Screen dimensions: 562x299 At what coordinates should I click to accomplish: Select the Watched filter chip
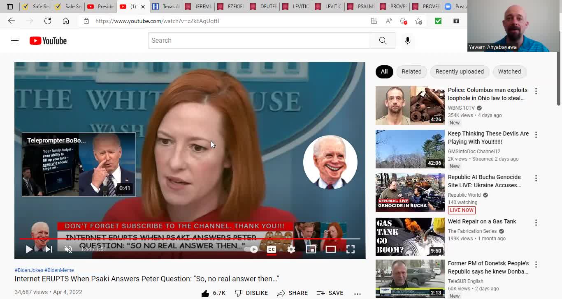click(509, 71)
